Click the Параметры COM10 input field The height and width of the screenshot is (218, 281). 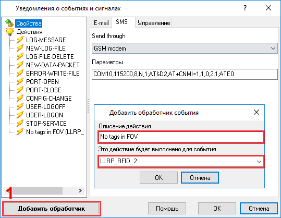coord(185,74)
